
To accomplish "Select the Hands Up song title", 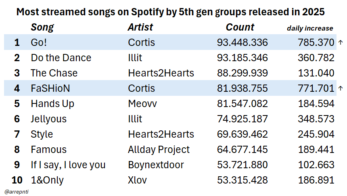I will coord(52,103).
